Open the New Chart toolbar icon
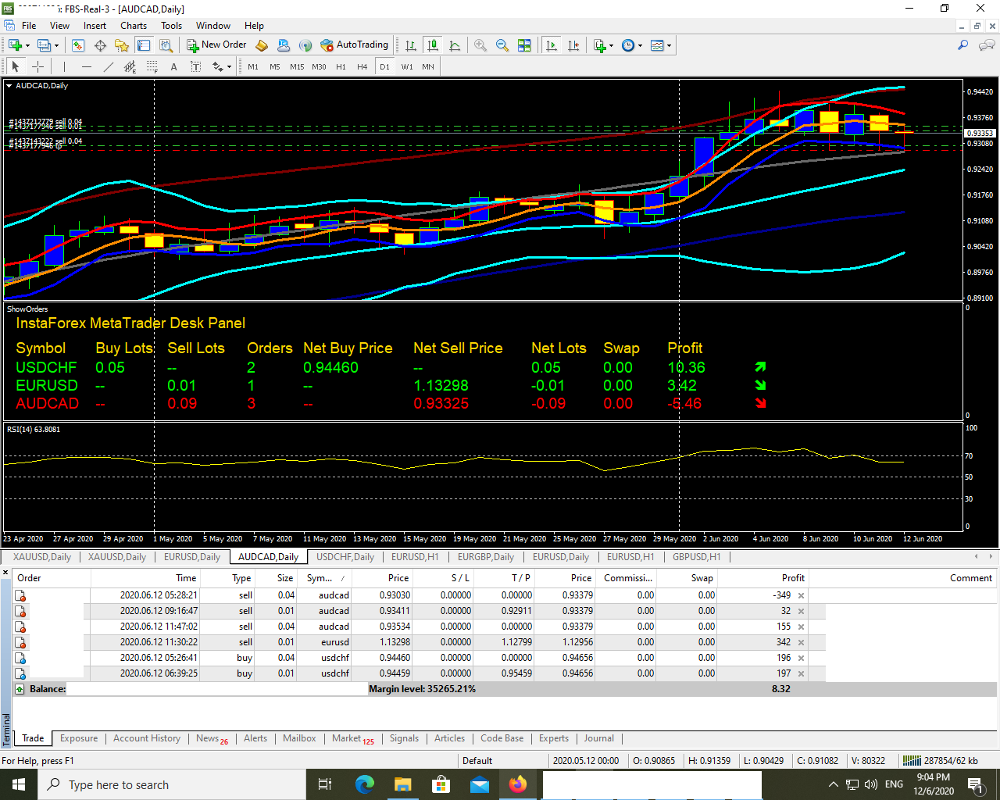This screenshot has width=1000, height=800. pos(15,45)
